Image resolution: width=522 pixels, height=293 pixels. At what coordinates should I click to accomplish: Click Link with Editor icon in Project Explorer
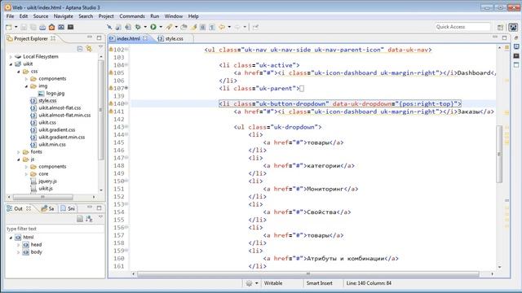(89, 49)
